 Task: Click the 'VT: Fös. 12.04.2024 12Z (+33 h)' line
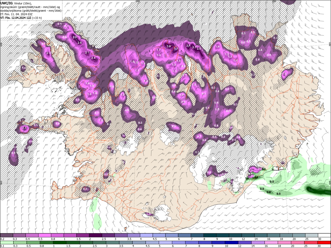point(21,18)
